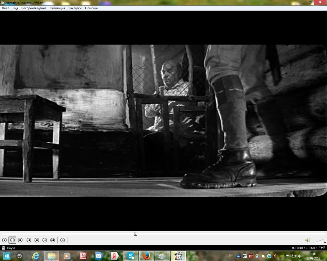Mute audio with the speaker icon
Viewport: 327px width, 261px height.
pos(307,240)
